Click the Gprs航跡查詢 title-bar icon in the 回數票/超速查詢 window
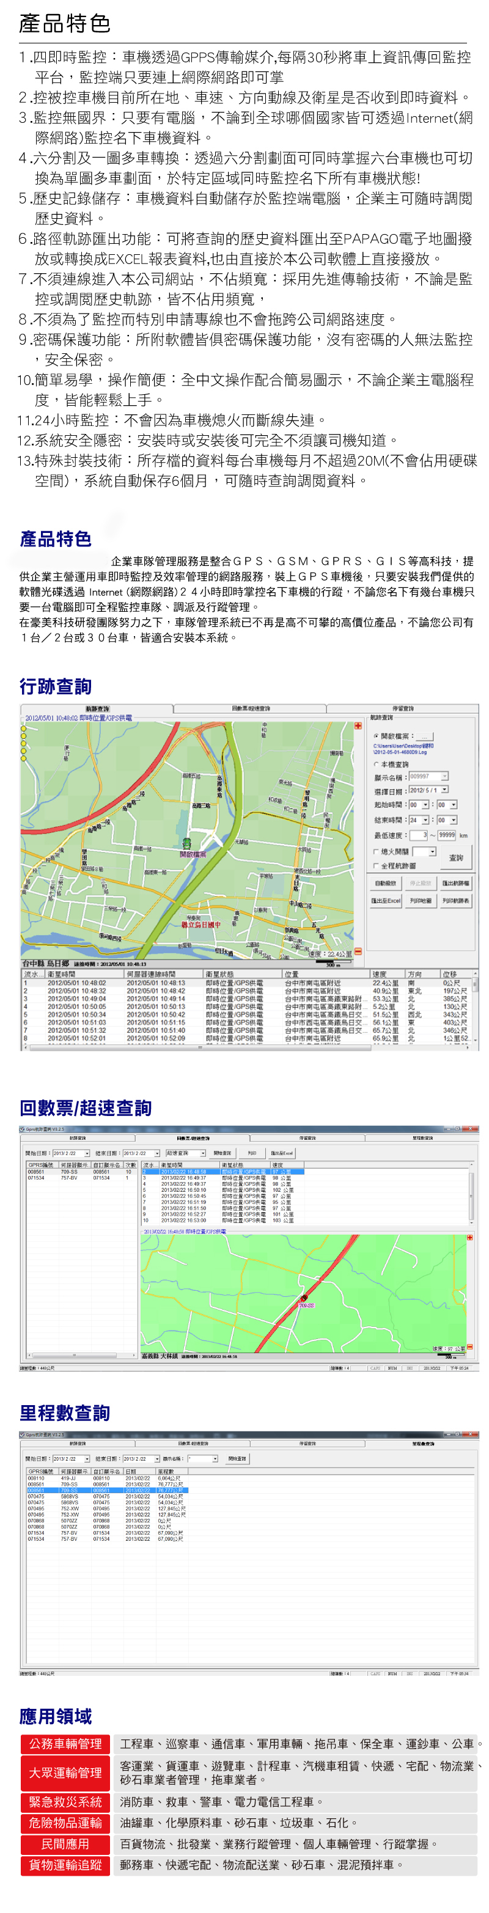 tap(22, 1129)
